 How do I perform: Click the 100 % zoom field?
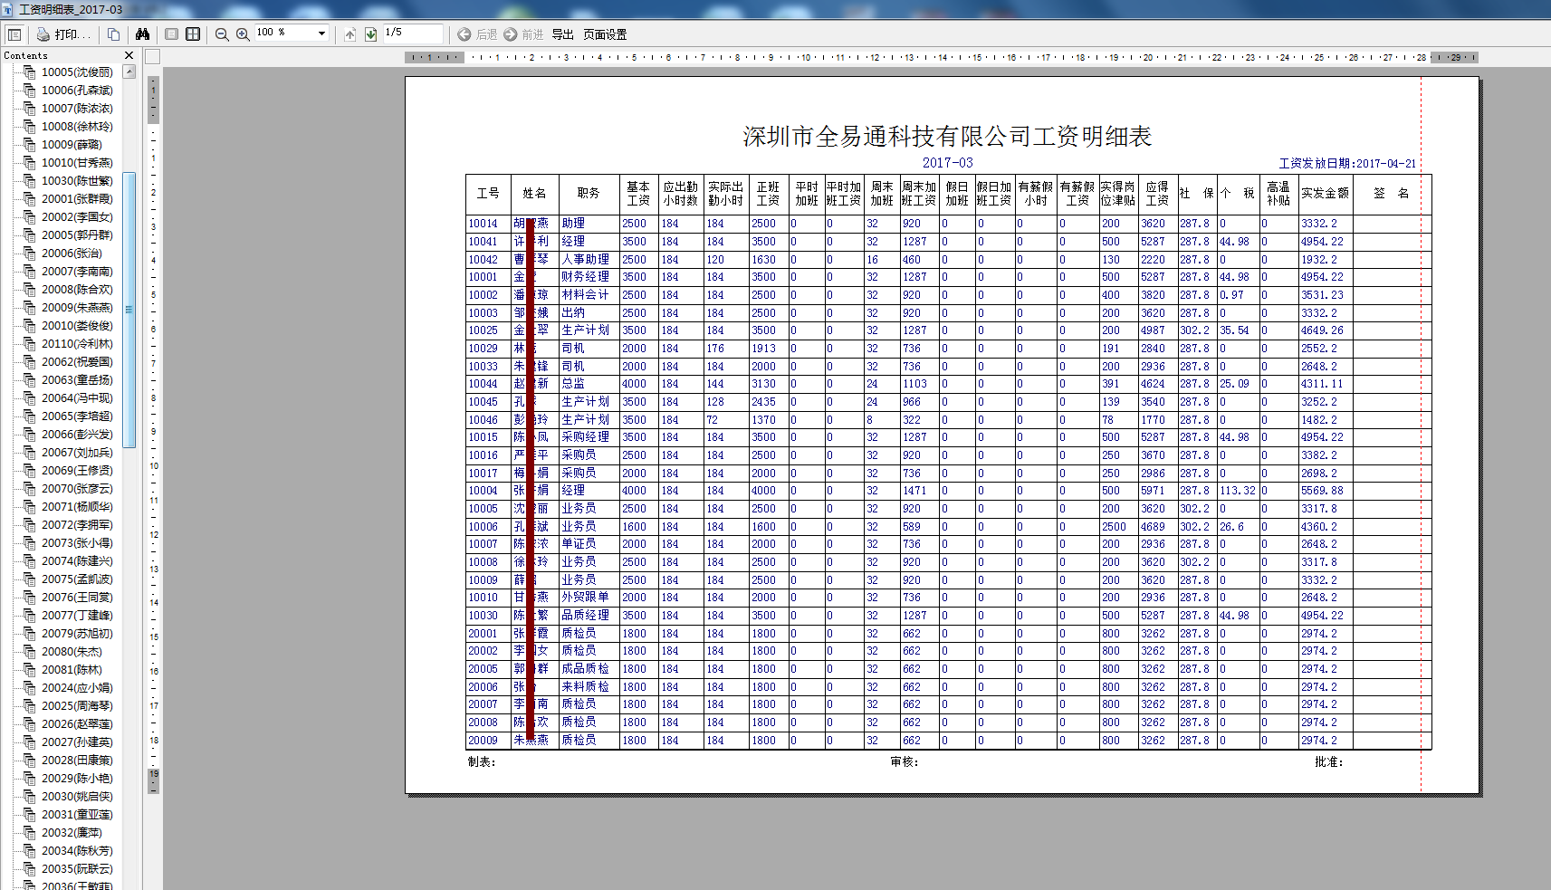coord(284,33)
